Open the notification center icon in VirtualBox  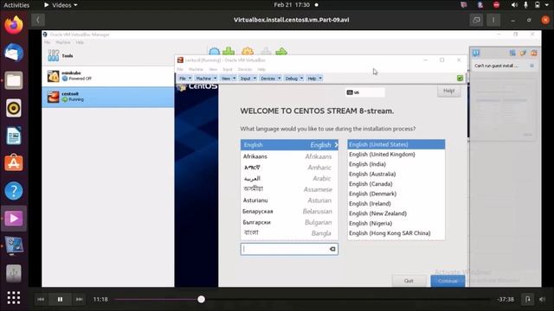(476, 53)
